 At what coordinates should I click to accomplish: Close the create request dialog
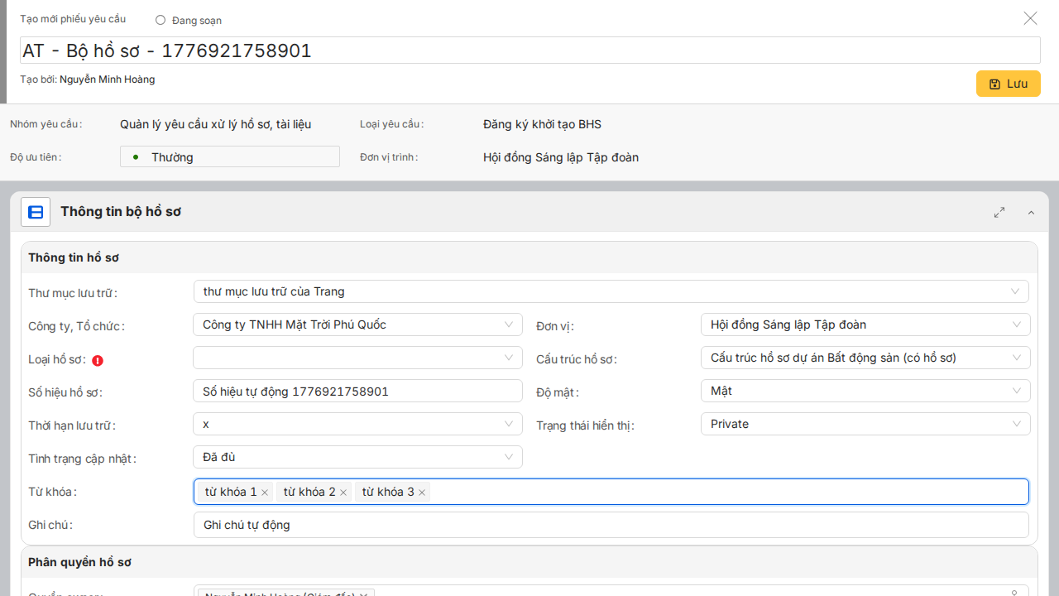[x=1030, y=18]
